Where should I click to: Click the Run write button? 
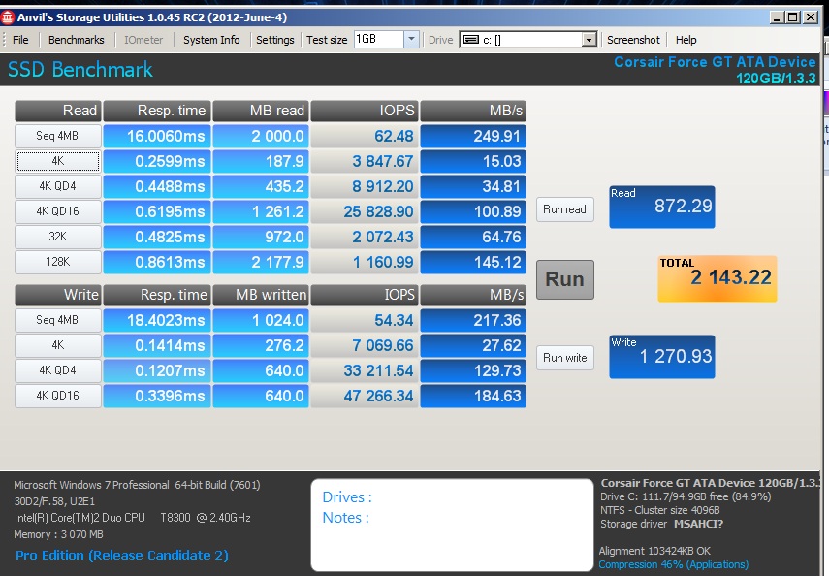[x=564, y=358]
